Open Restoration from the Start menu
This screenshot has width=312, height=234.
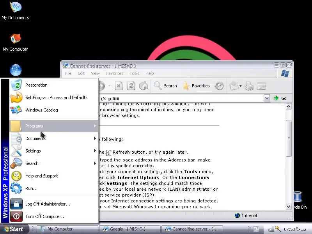(54, 85)
